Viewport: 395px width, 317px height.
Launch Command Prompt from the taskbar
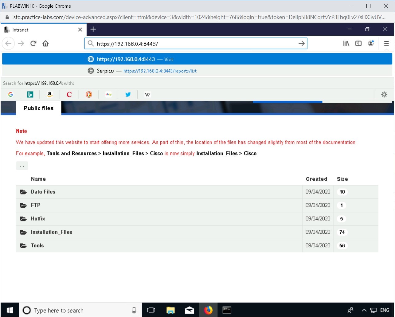pos(227,310)
